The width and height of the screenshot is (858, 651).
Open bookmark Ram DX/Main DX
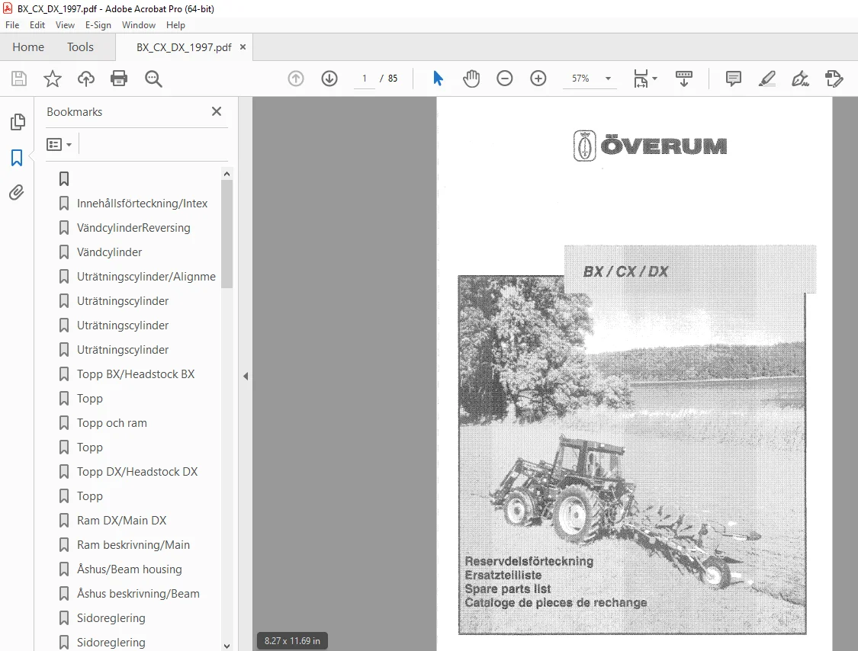coord(121,520)
